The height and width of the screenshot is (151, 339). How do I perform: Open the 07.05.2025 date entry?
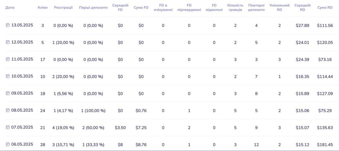(x=22, y=127)
